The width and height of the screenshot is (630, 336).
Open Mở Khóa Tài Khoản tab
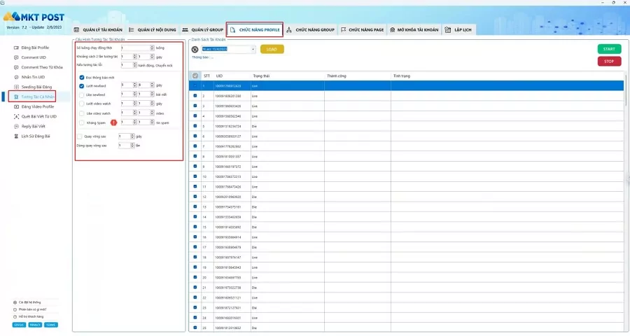[414, 29]
